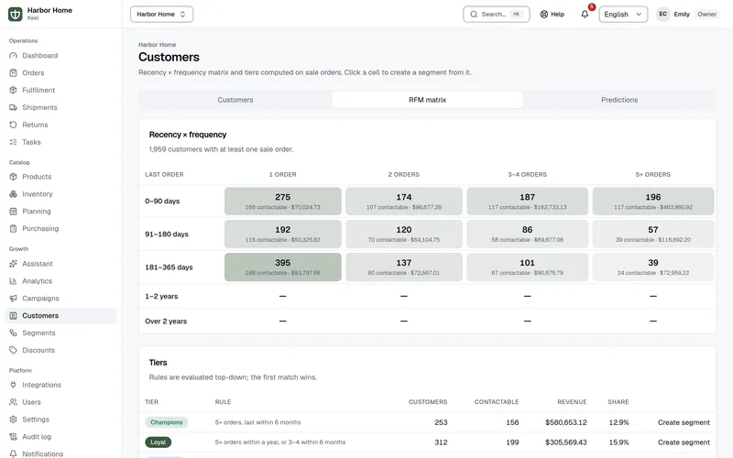The image size is (733, 458).
Task: Select cell 174, 0–90 days 2 orders
Action: coord(404,202)
